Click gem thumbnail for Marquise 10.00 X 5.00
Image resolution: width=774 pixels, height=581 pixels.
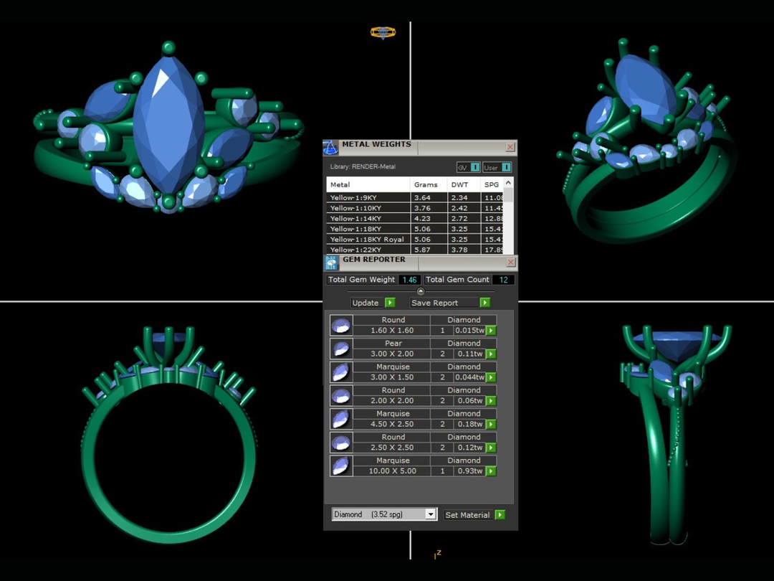[x=341, y=466]
